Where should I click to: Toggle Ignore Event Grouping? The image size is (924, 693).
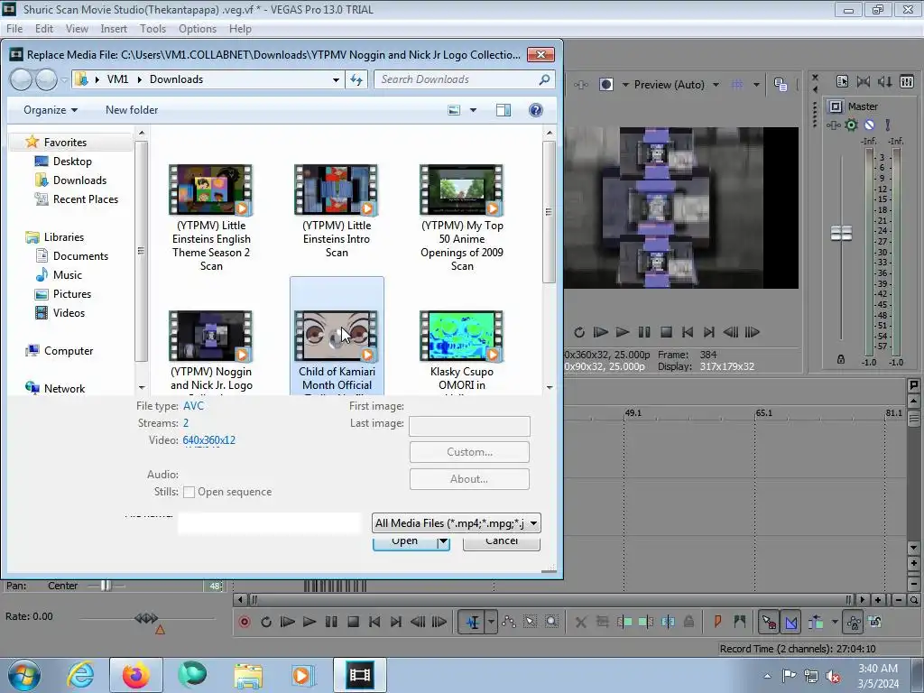(875, 622)
